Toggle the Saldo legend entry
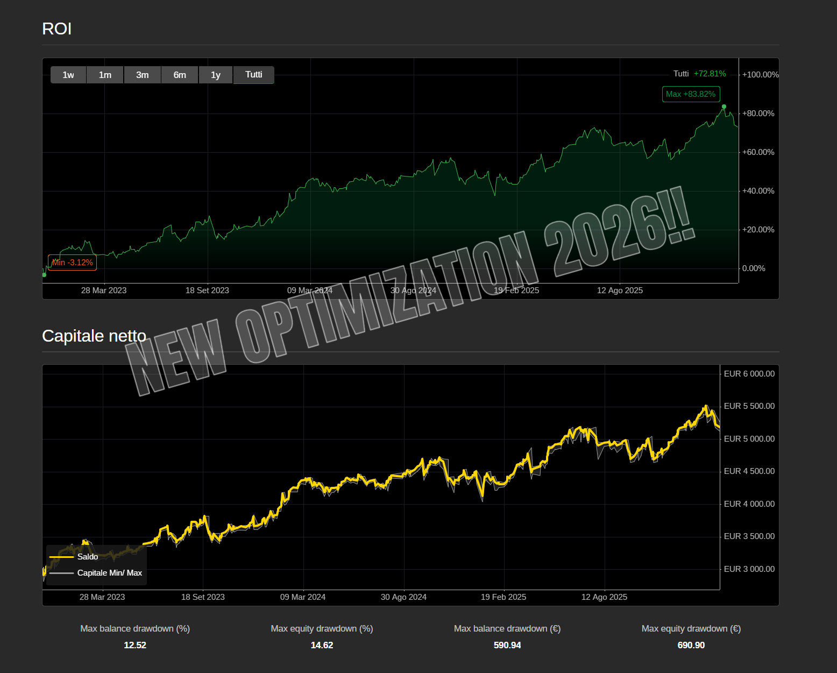Viewport: 837px width, 673px height. pos(88,557)
